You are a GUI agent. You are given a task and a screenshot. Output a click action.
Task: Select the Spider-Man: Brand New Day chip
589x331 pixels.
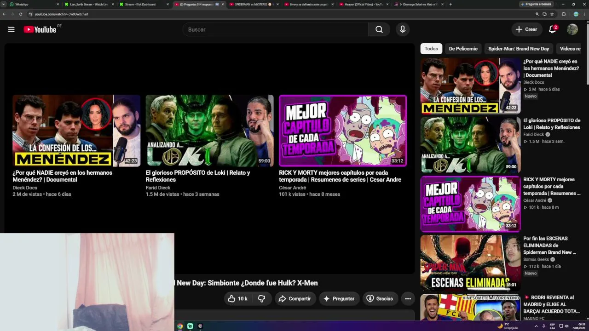click(x=519, y=49)
